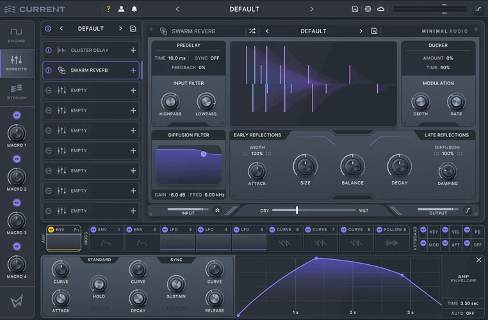Go to previous global preset arrow
The width and height of the screenshot is (488, 320).
point(177,9)
